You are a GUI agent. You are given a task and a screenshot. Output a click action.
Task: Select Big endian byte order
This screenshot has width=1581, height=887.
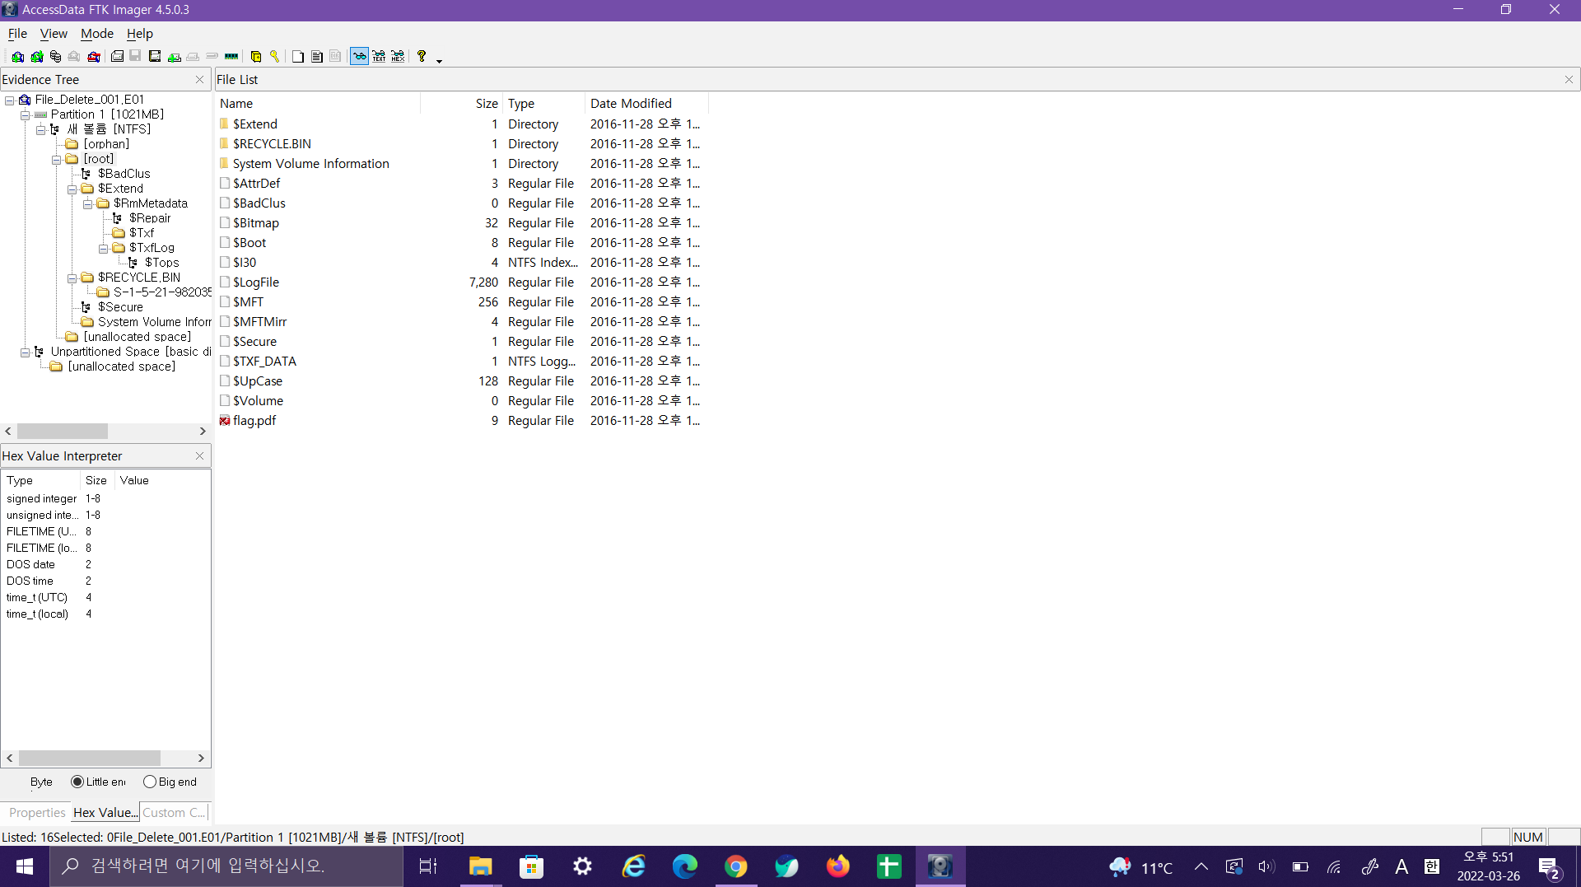click(150, 782)
